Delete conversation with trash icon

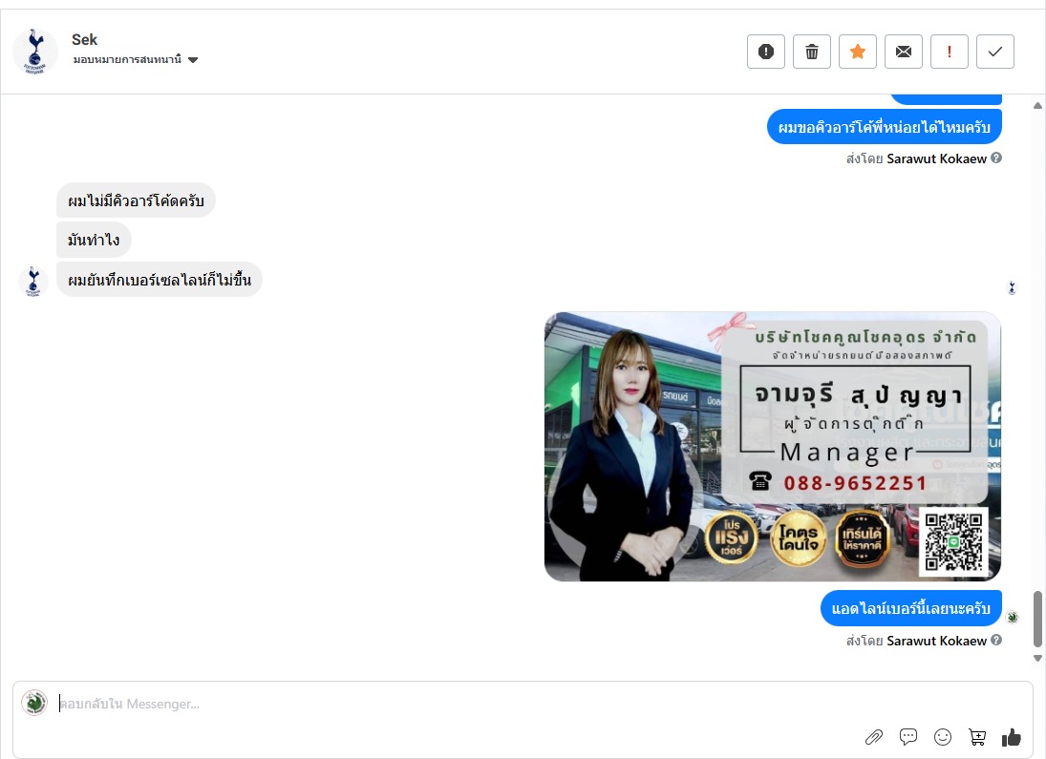[x=812, y=52]
